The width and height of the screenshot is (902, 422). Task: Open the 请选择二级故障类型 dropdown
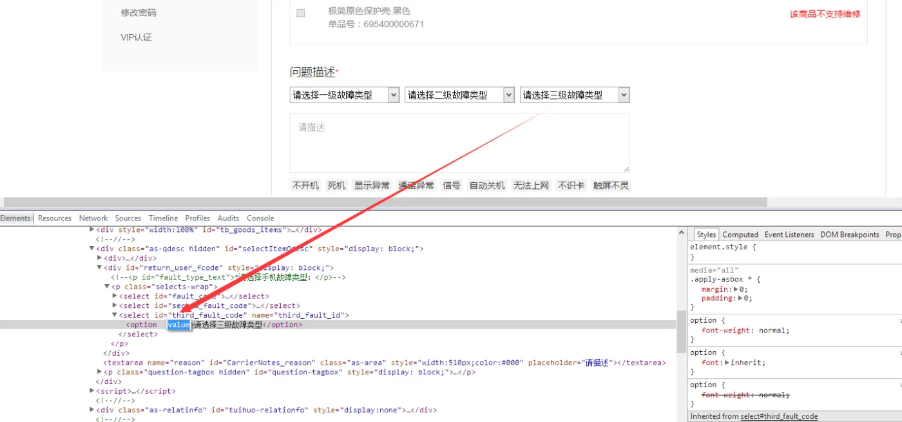(460, 95)
